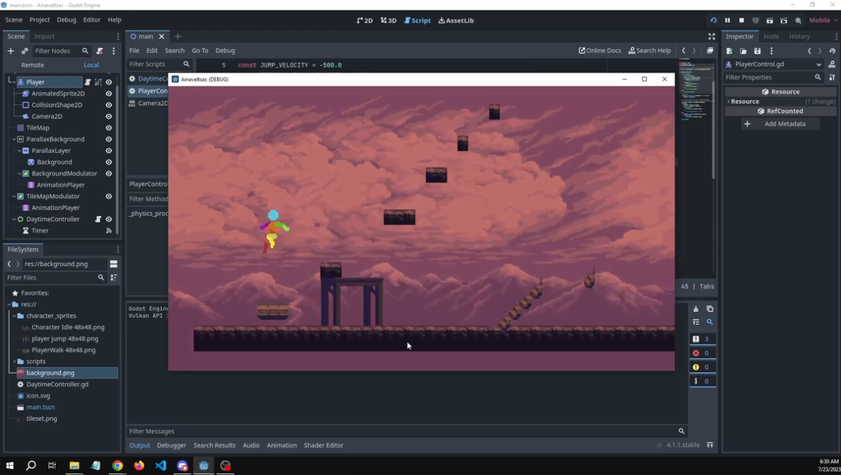Clear the Output messages with the broom icon
The height and width of the screenshot is (475, 841).
coord(695,309)
